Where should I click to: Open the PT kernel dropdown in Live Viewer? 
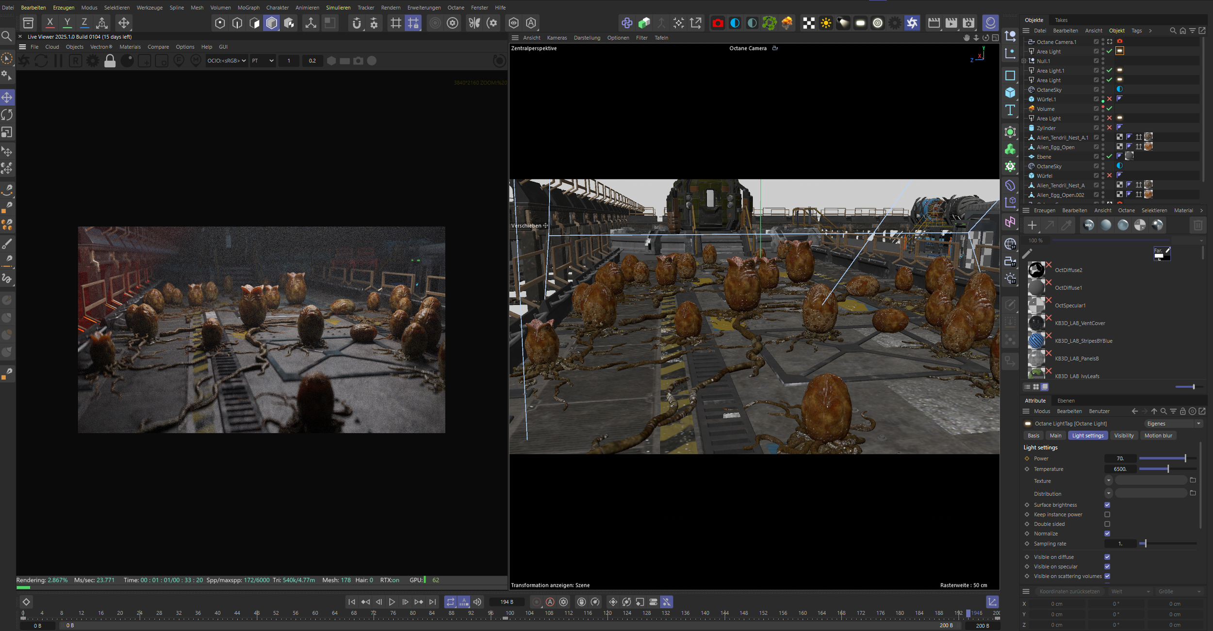point(262,61)
